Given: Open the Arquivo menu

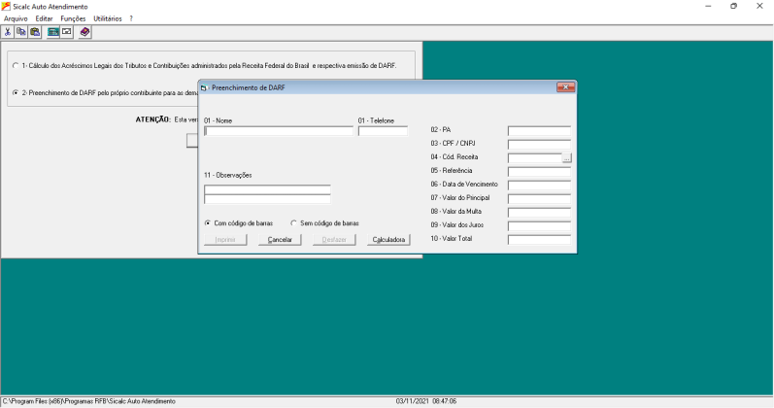Looking at the screenshot, I should click(16, 18).
